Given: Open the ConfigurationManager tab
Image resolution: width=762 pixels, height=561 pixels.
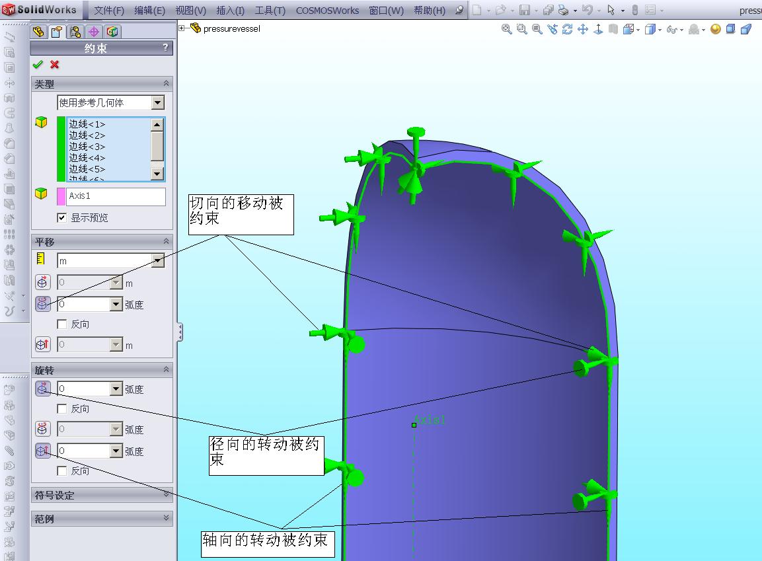Looking at the screenshot, I should [x=75, y=32].
